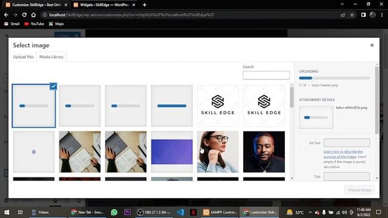Open Chrome profile avatar
388x218 pixels.
coord(372,15)
